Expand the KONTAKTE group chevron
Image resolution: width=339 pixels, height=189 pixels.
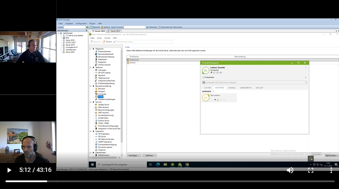pos(214,92)
